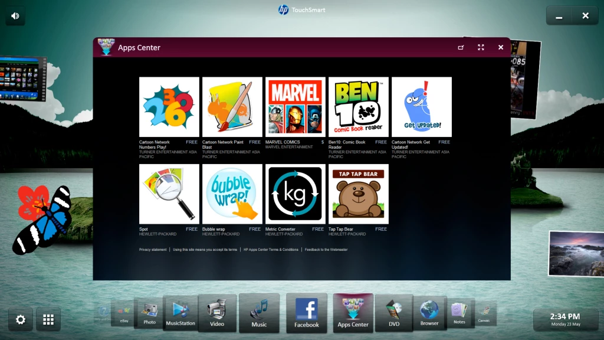Show all apps grid view
604x340 pixels.
(x=48, y=319)
